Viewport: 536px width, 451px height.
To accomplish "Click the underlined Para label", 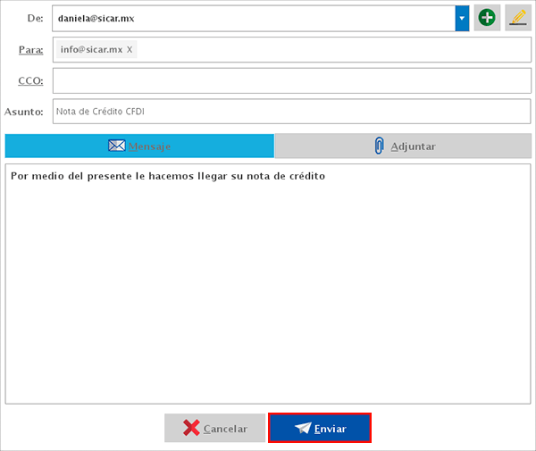I will (x=30, y=50).
